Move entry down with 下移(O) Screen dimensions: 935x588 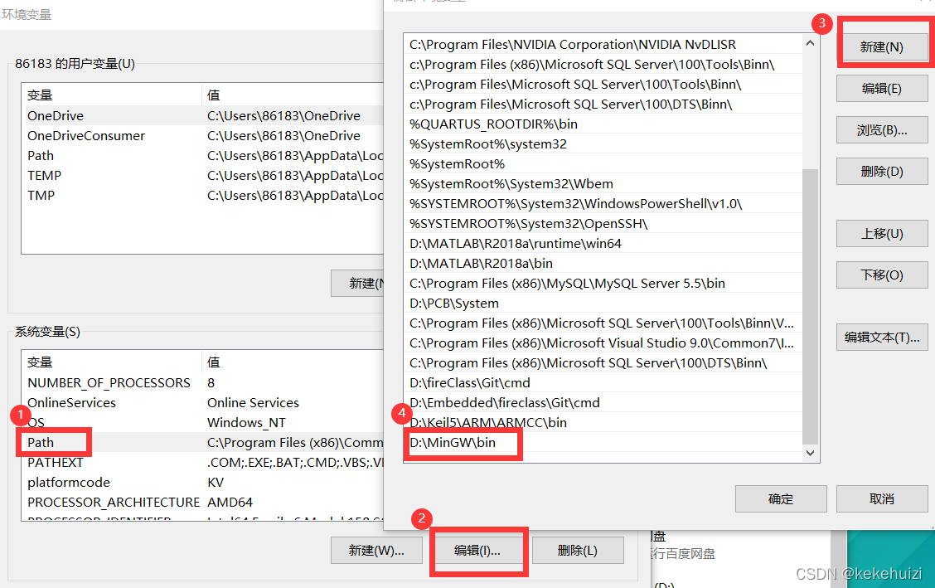pyautogui.click(x=881, y=275)
